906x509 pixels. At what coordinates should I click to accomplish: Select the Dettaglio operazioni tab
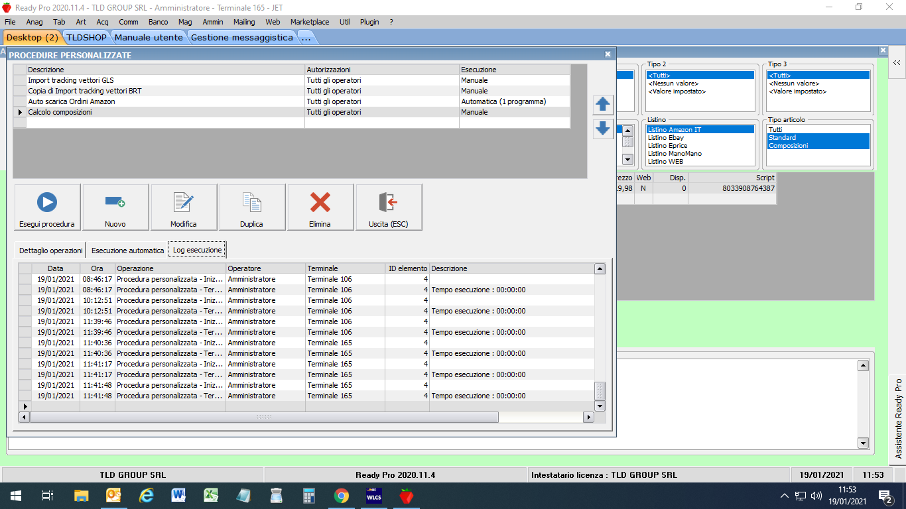[x=50, y=251]
